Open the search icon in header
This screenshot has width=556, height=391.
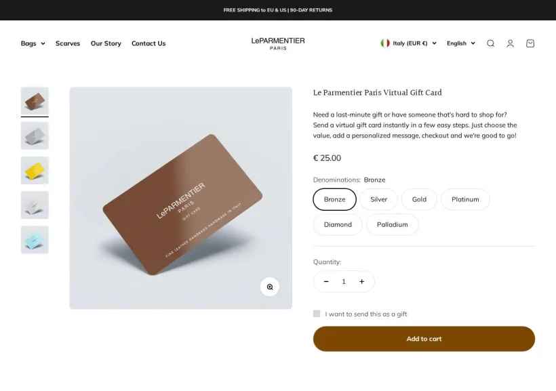point(490,43)
